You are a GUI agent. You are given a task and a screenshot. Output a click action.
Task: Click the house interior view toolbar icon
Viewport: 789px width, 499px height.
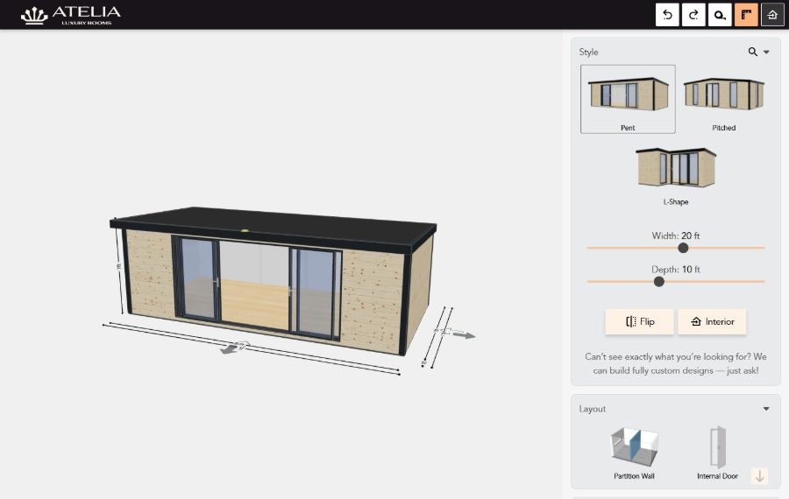[772, 15]
